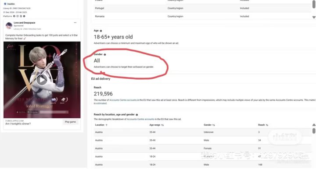Click the Play game button

(x=70, y=122)
